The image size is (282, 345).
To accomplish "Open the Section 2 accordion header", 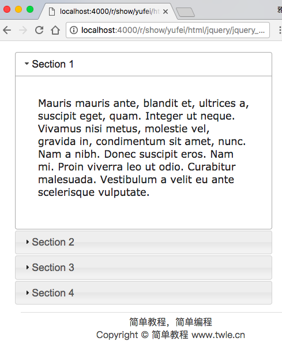I will click(144, 242).
